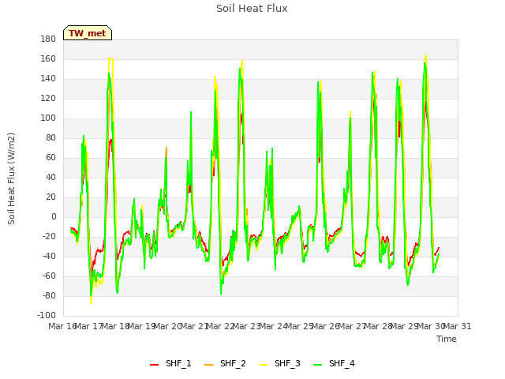Click the Mar 19 x-axis tick label
Screen dimensions: 505x379
pyautogui.click(x=142, y=326)
